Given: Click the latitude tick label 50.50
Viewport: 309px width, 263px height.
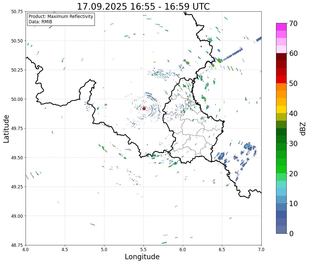Looking at the screenshot, I should (x=17, y=41).
